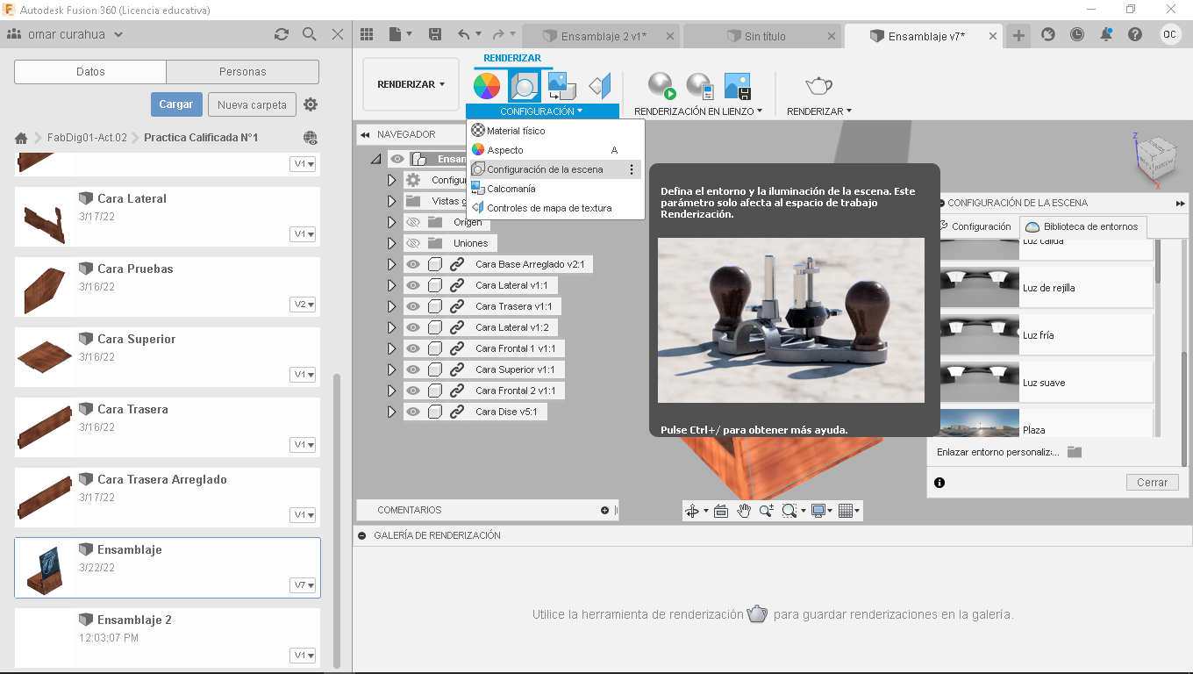Switch to Biblioteca de entornos tab
The height and width of the screenshot is (674, 1193).
point(1082,226)
